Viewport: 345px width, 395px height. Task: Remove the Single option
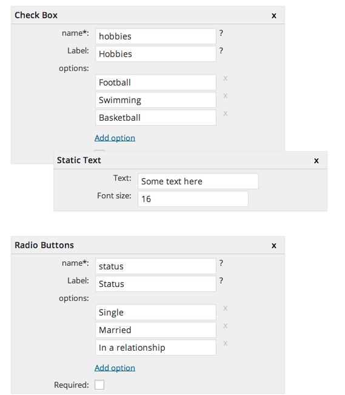click(x=225, y=308)
